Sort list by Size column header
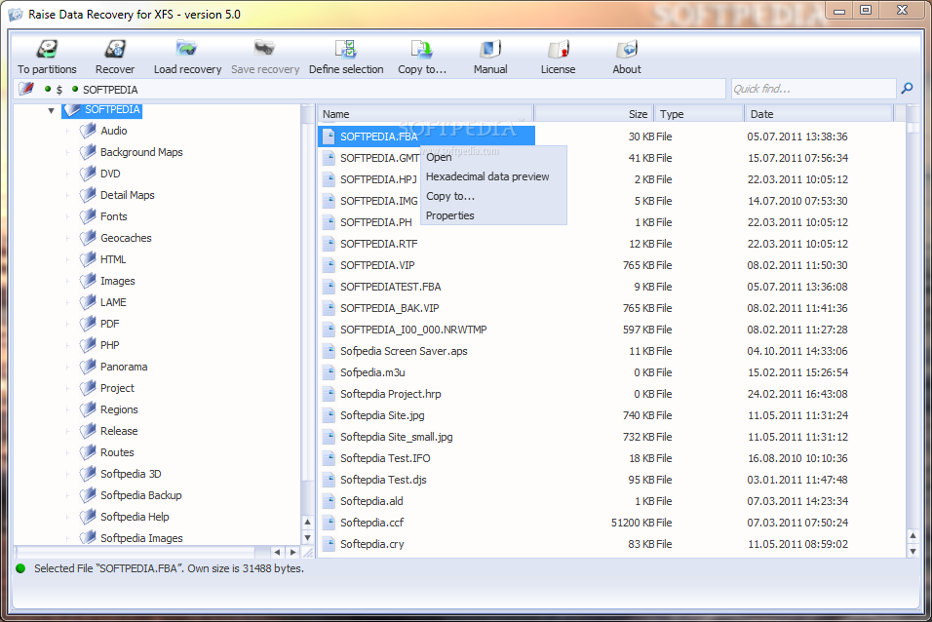 [593, 113]
